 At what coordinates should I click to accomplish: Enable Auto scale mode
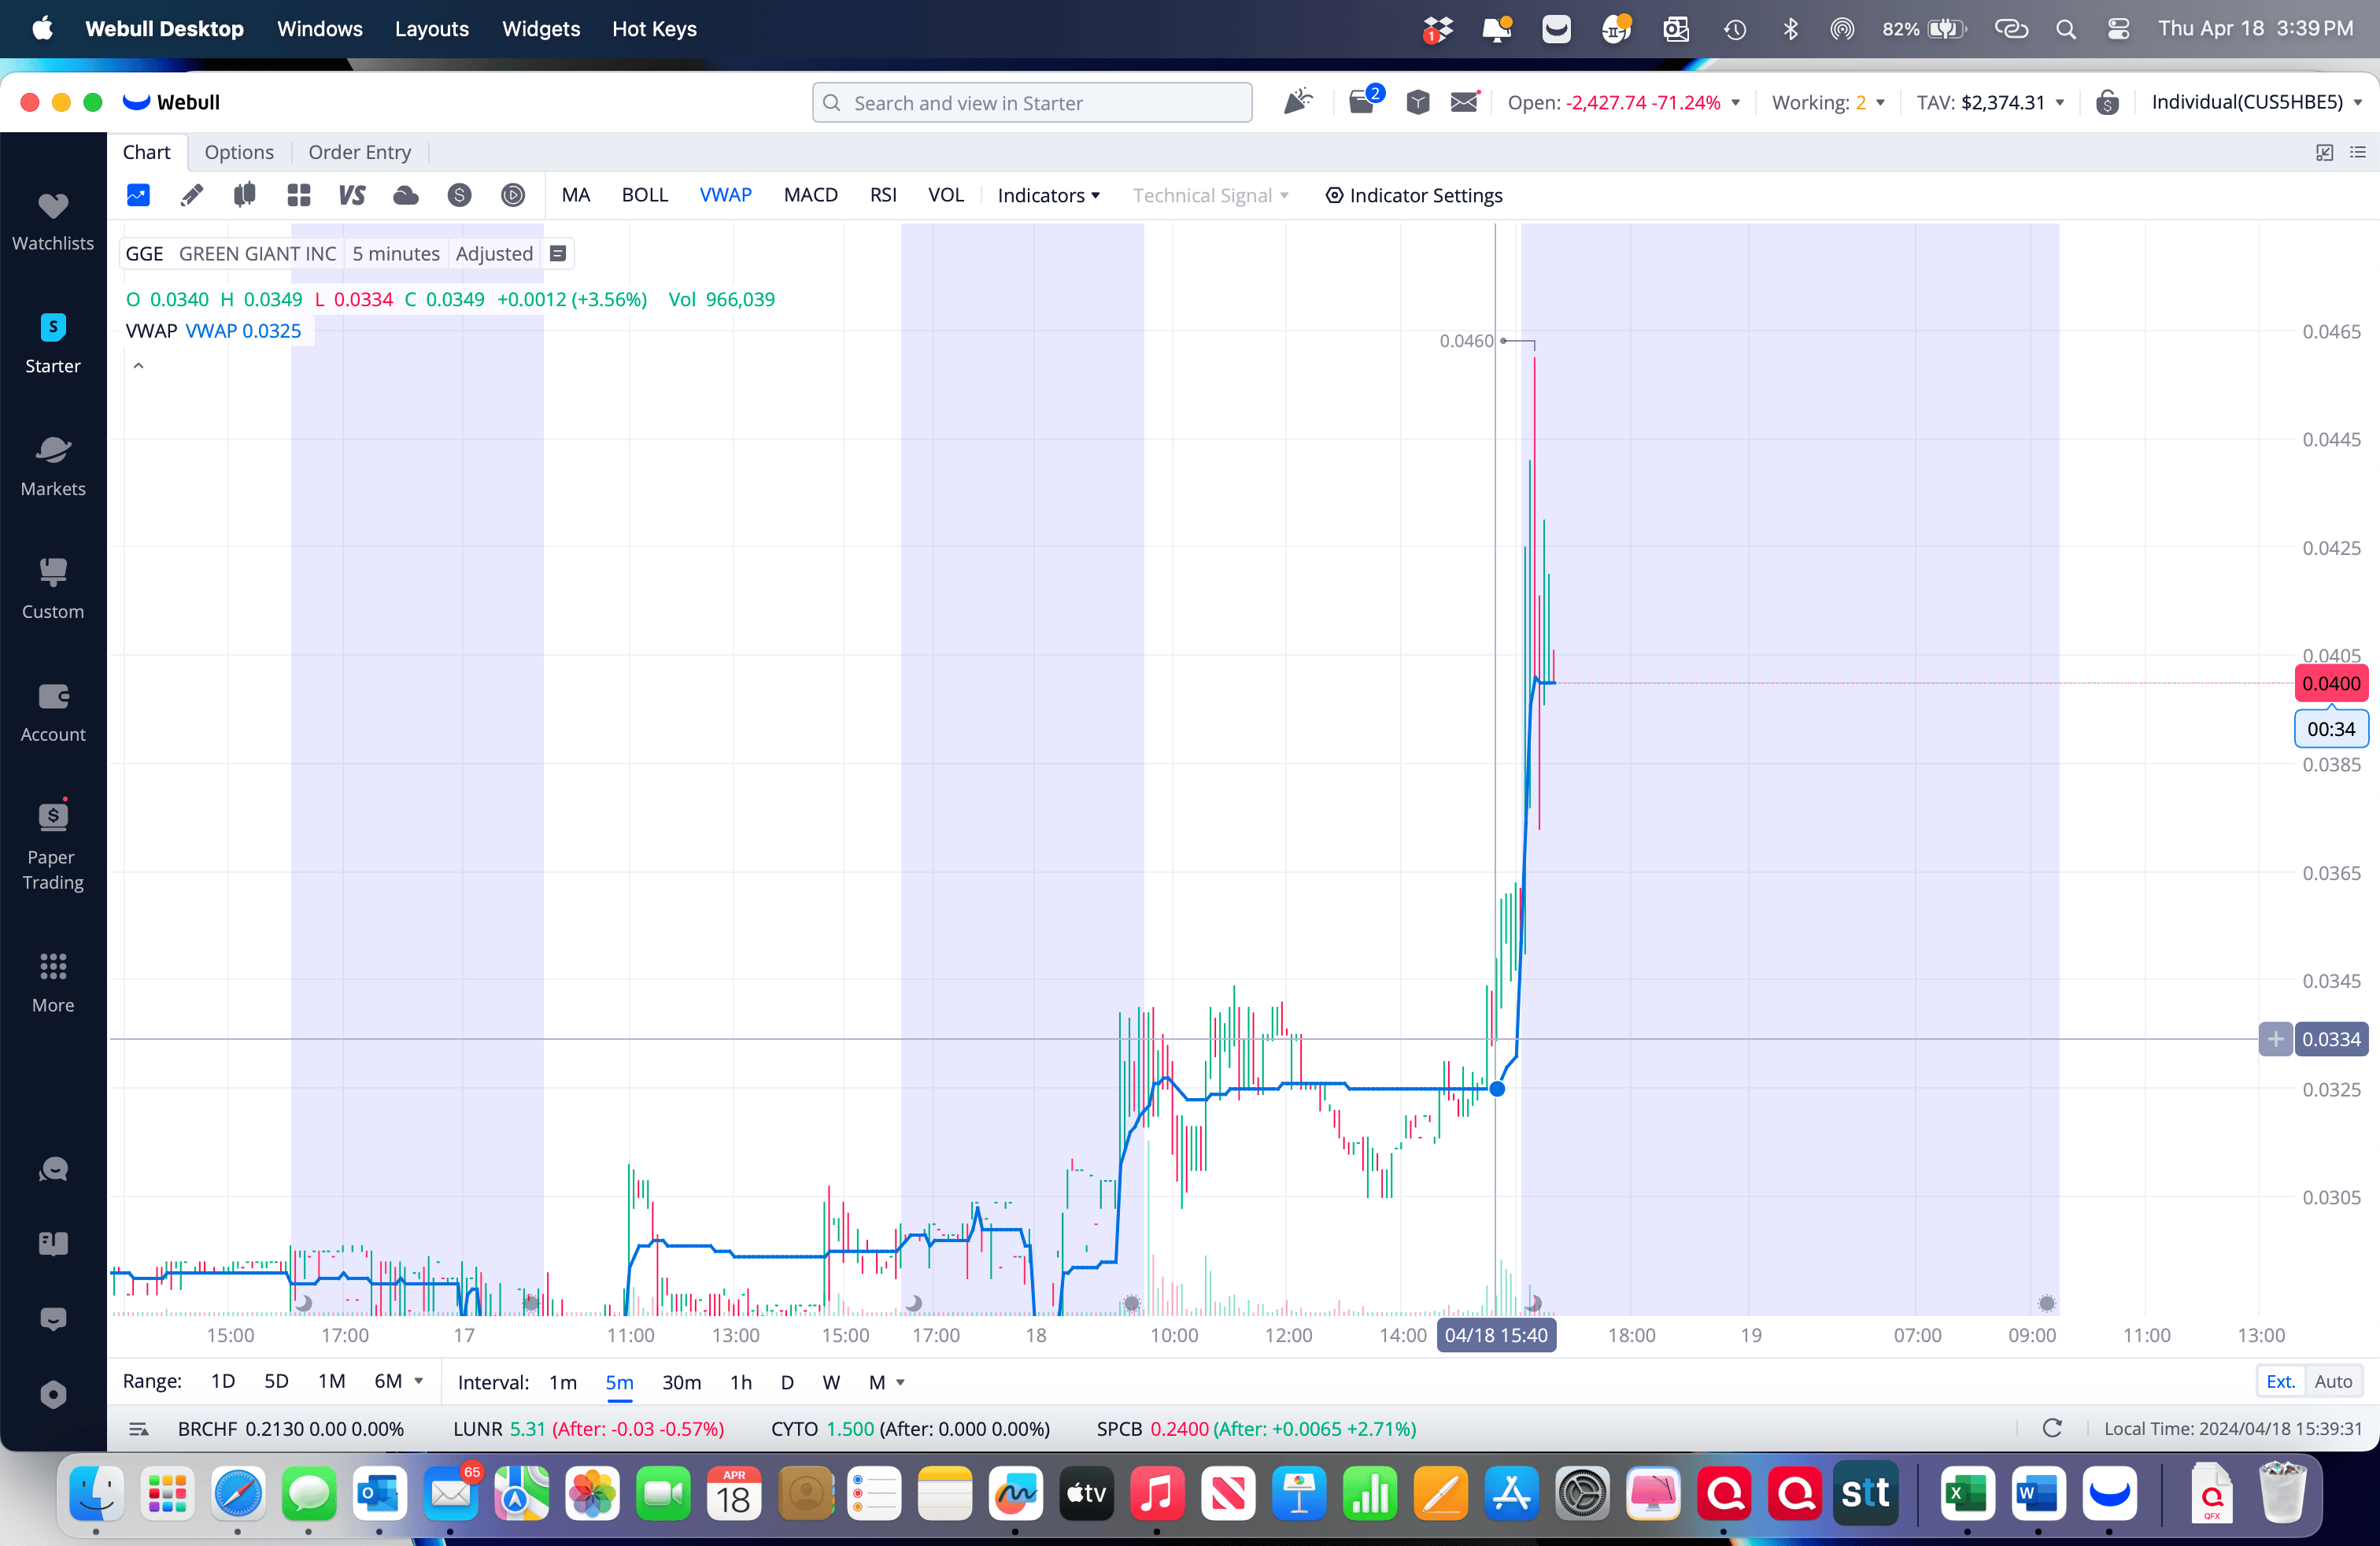[2333, 1382]
